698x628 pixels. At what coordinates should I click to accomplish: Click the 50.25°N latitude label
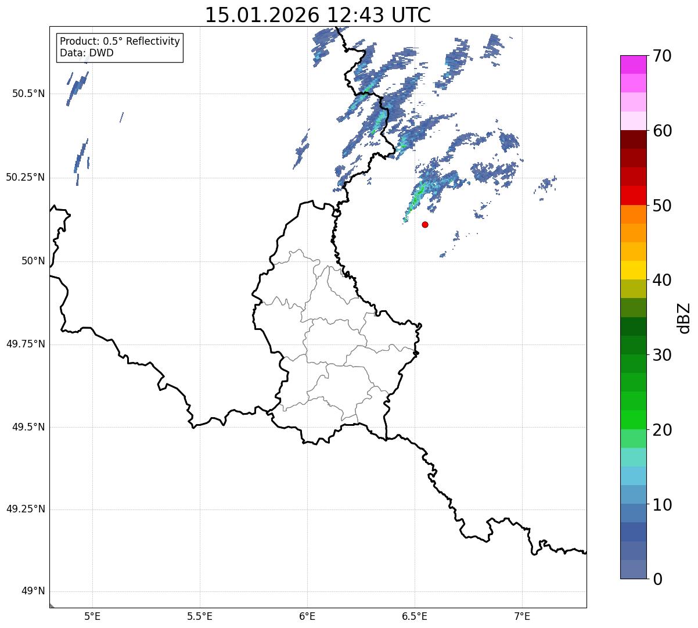[x=26, y=177]
